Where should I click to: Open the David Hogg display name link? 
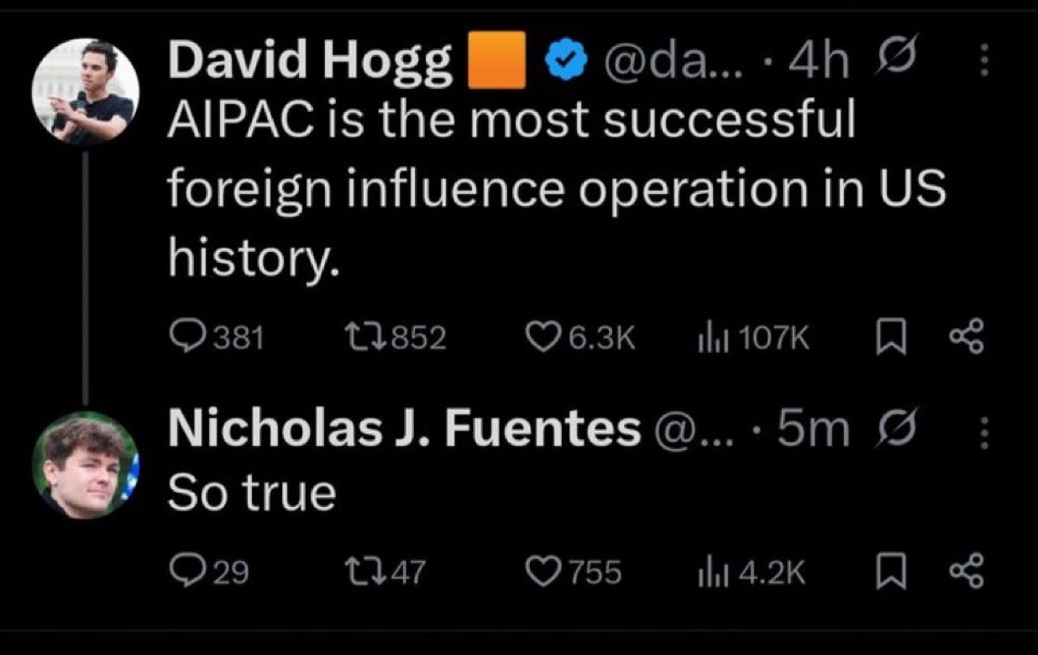pos(310,62)
